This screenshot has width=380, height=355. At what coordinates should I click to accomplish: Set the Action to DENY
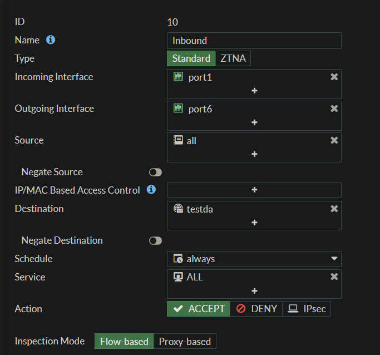(x=256, y=309)
